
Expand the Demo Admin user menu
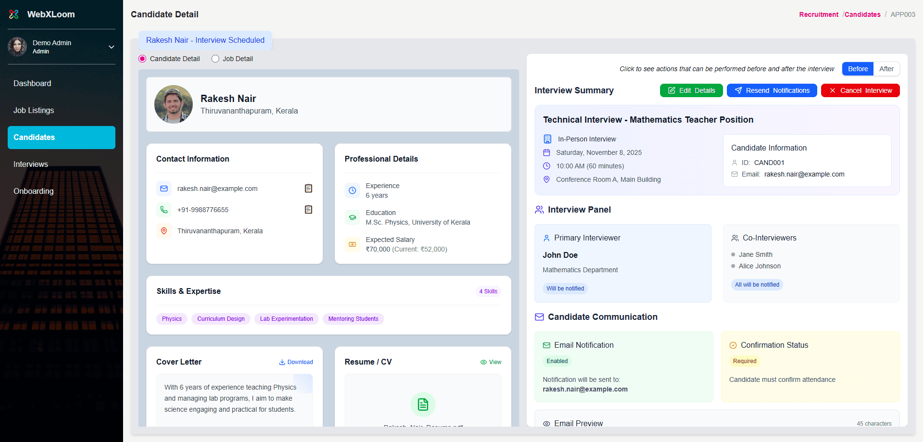(111, 47)
